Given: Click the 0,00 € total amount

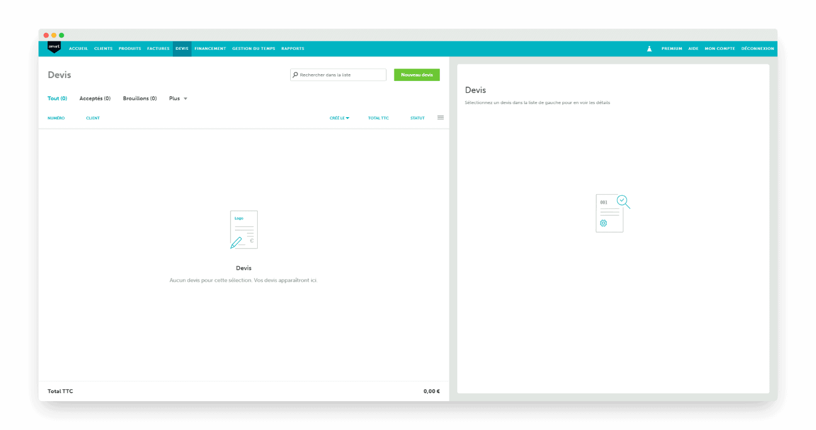Looking at the screenshot, I should point(432,392).
